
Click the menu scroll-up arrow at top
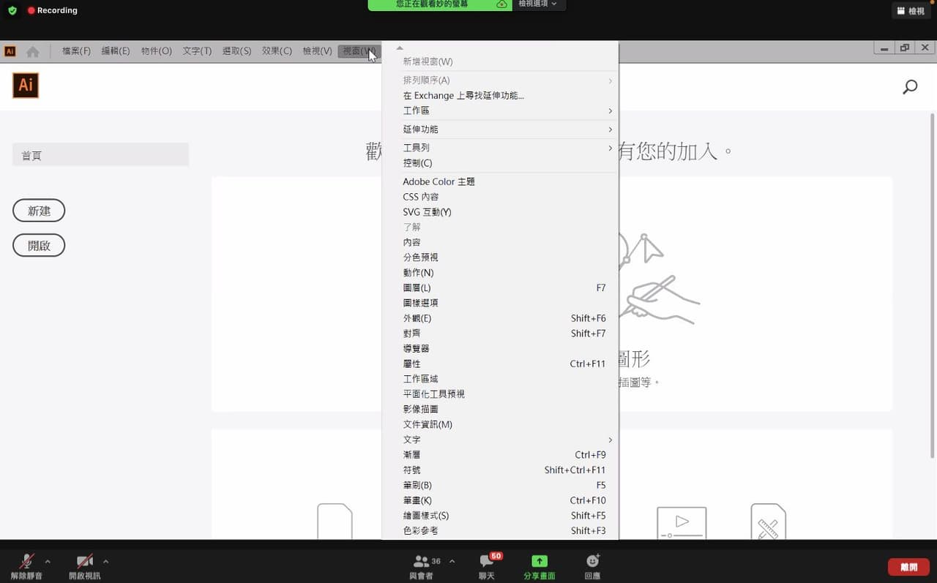point(400,48)
